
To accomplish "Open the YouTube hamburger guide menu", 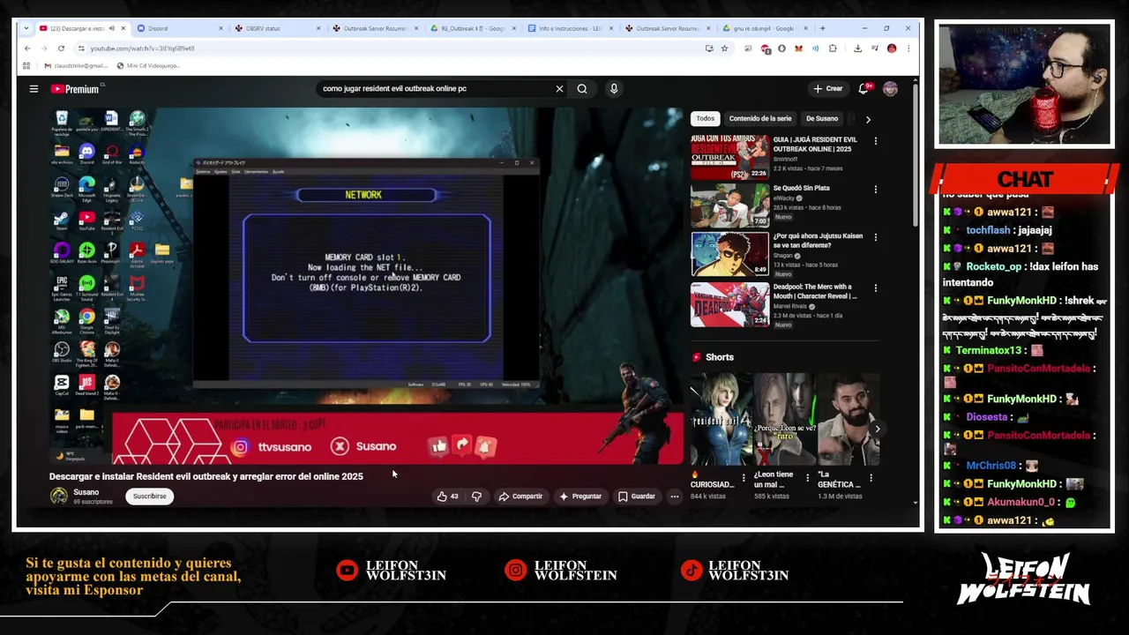I will pos(34,89).
